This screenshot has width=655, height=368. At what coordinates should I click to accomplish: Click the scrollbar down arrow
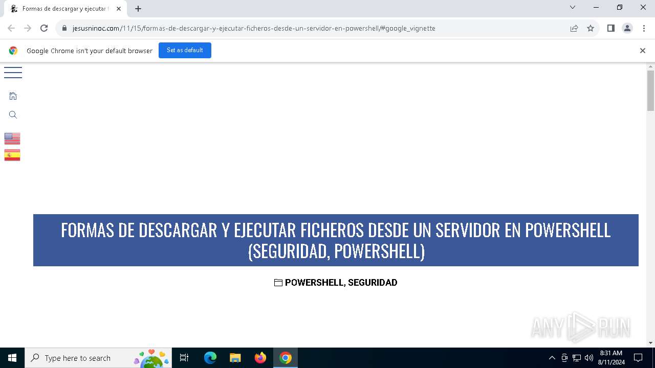pyautogui.click(x=651, y=343)
